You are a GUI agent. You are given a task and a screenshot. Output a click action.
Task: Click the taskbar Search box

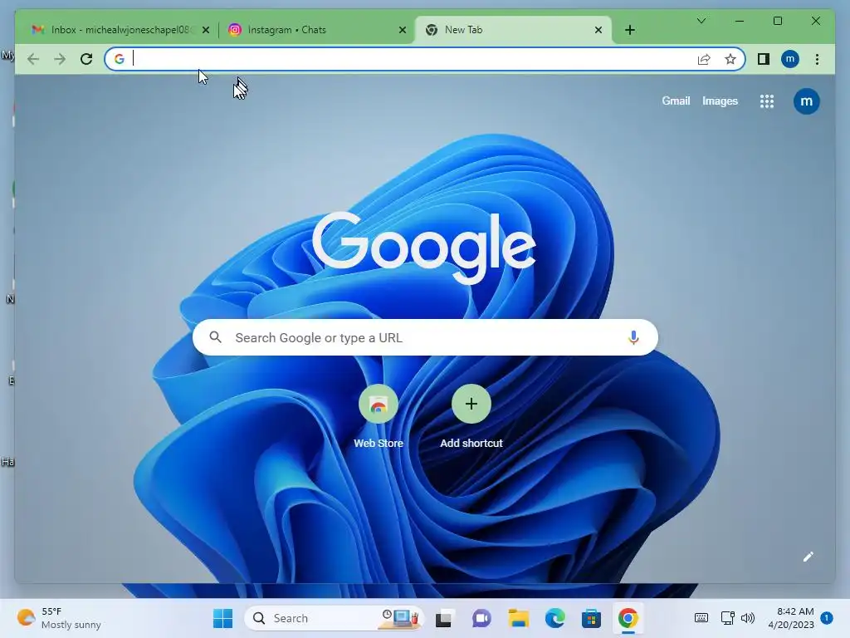(334, 618)
